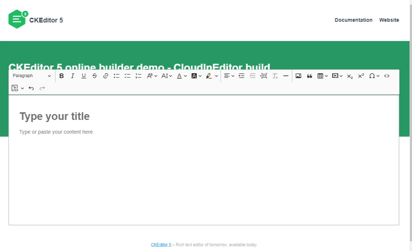Open the font size dropdown

167,76
